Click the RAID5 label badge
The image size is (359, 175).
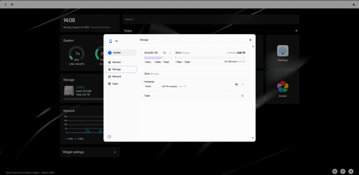[x=148, y=86]
